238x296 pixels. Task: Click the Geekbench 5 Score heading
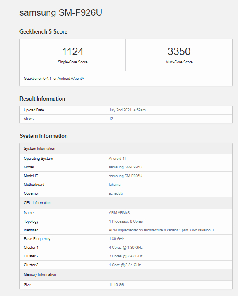[43, 31]
